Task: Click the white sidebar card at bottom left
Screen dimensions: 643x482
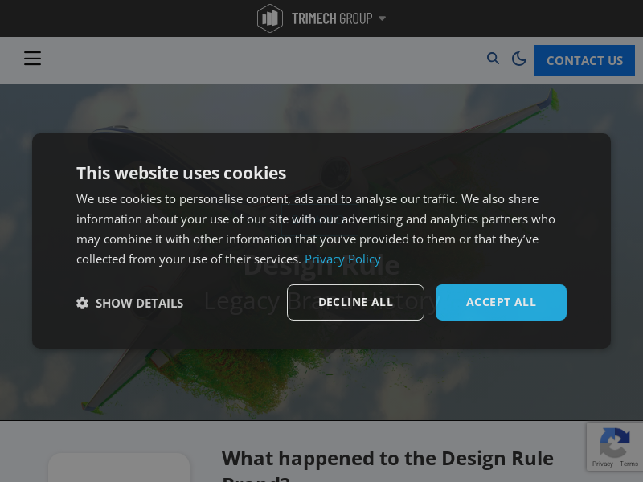Action: click(x=119, y=468)
